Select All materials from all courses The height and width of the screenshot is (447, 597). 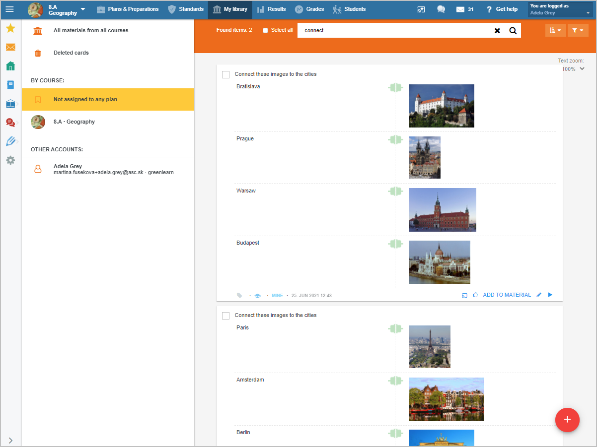pos(108,31)
